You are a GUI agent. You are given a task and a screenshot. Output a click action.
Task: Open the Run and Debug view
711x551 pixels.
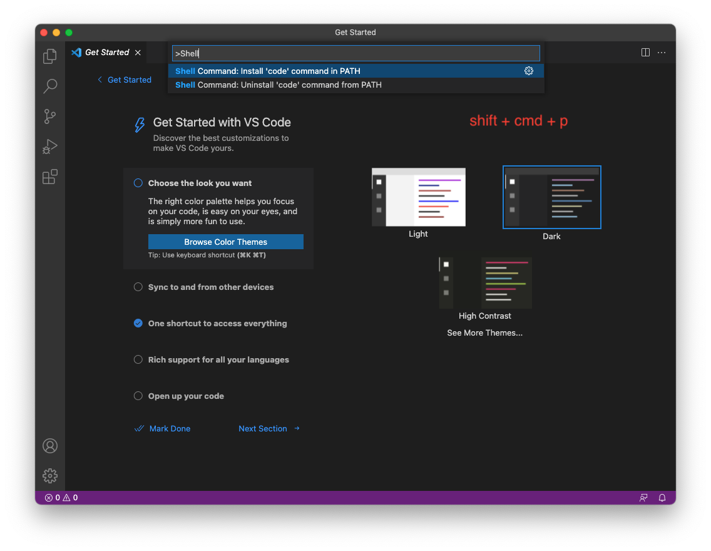(x=50, y=147)
